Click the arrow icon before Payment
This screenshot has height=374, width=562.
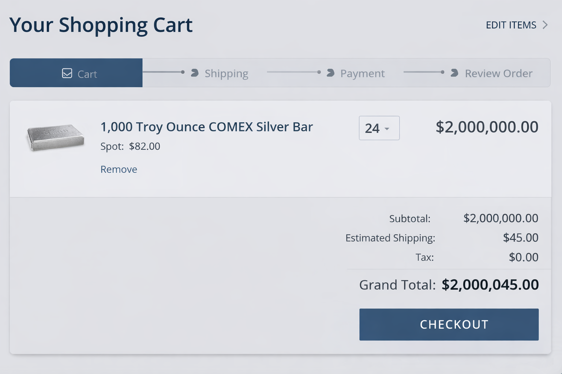(330, 73)
